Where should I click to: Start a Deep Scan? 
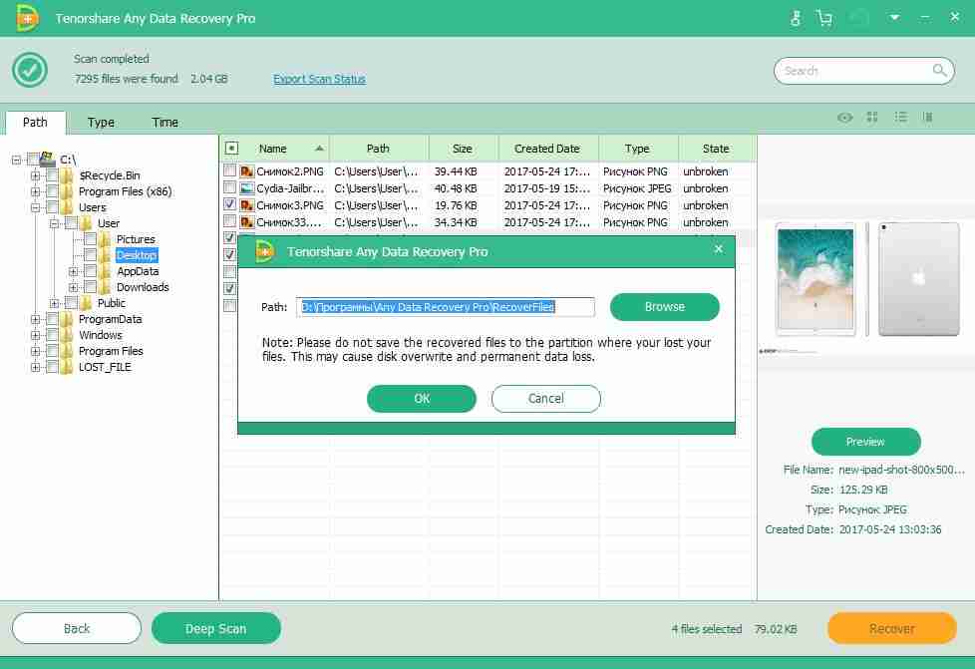(215, 628)
